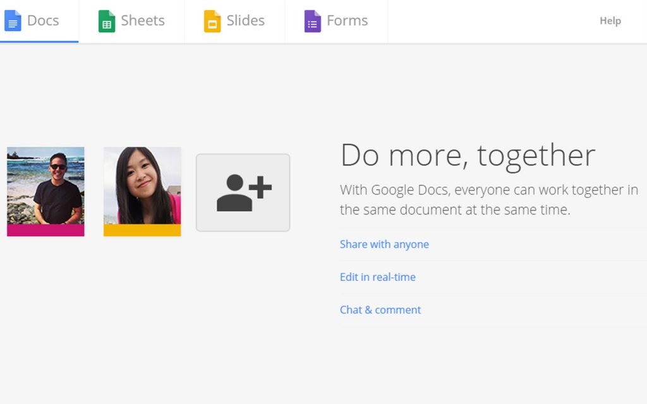
Task: Open the Help link
Action: (x=610, y=21)
